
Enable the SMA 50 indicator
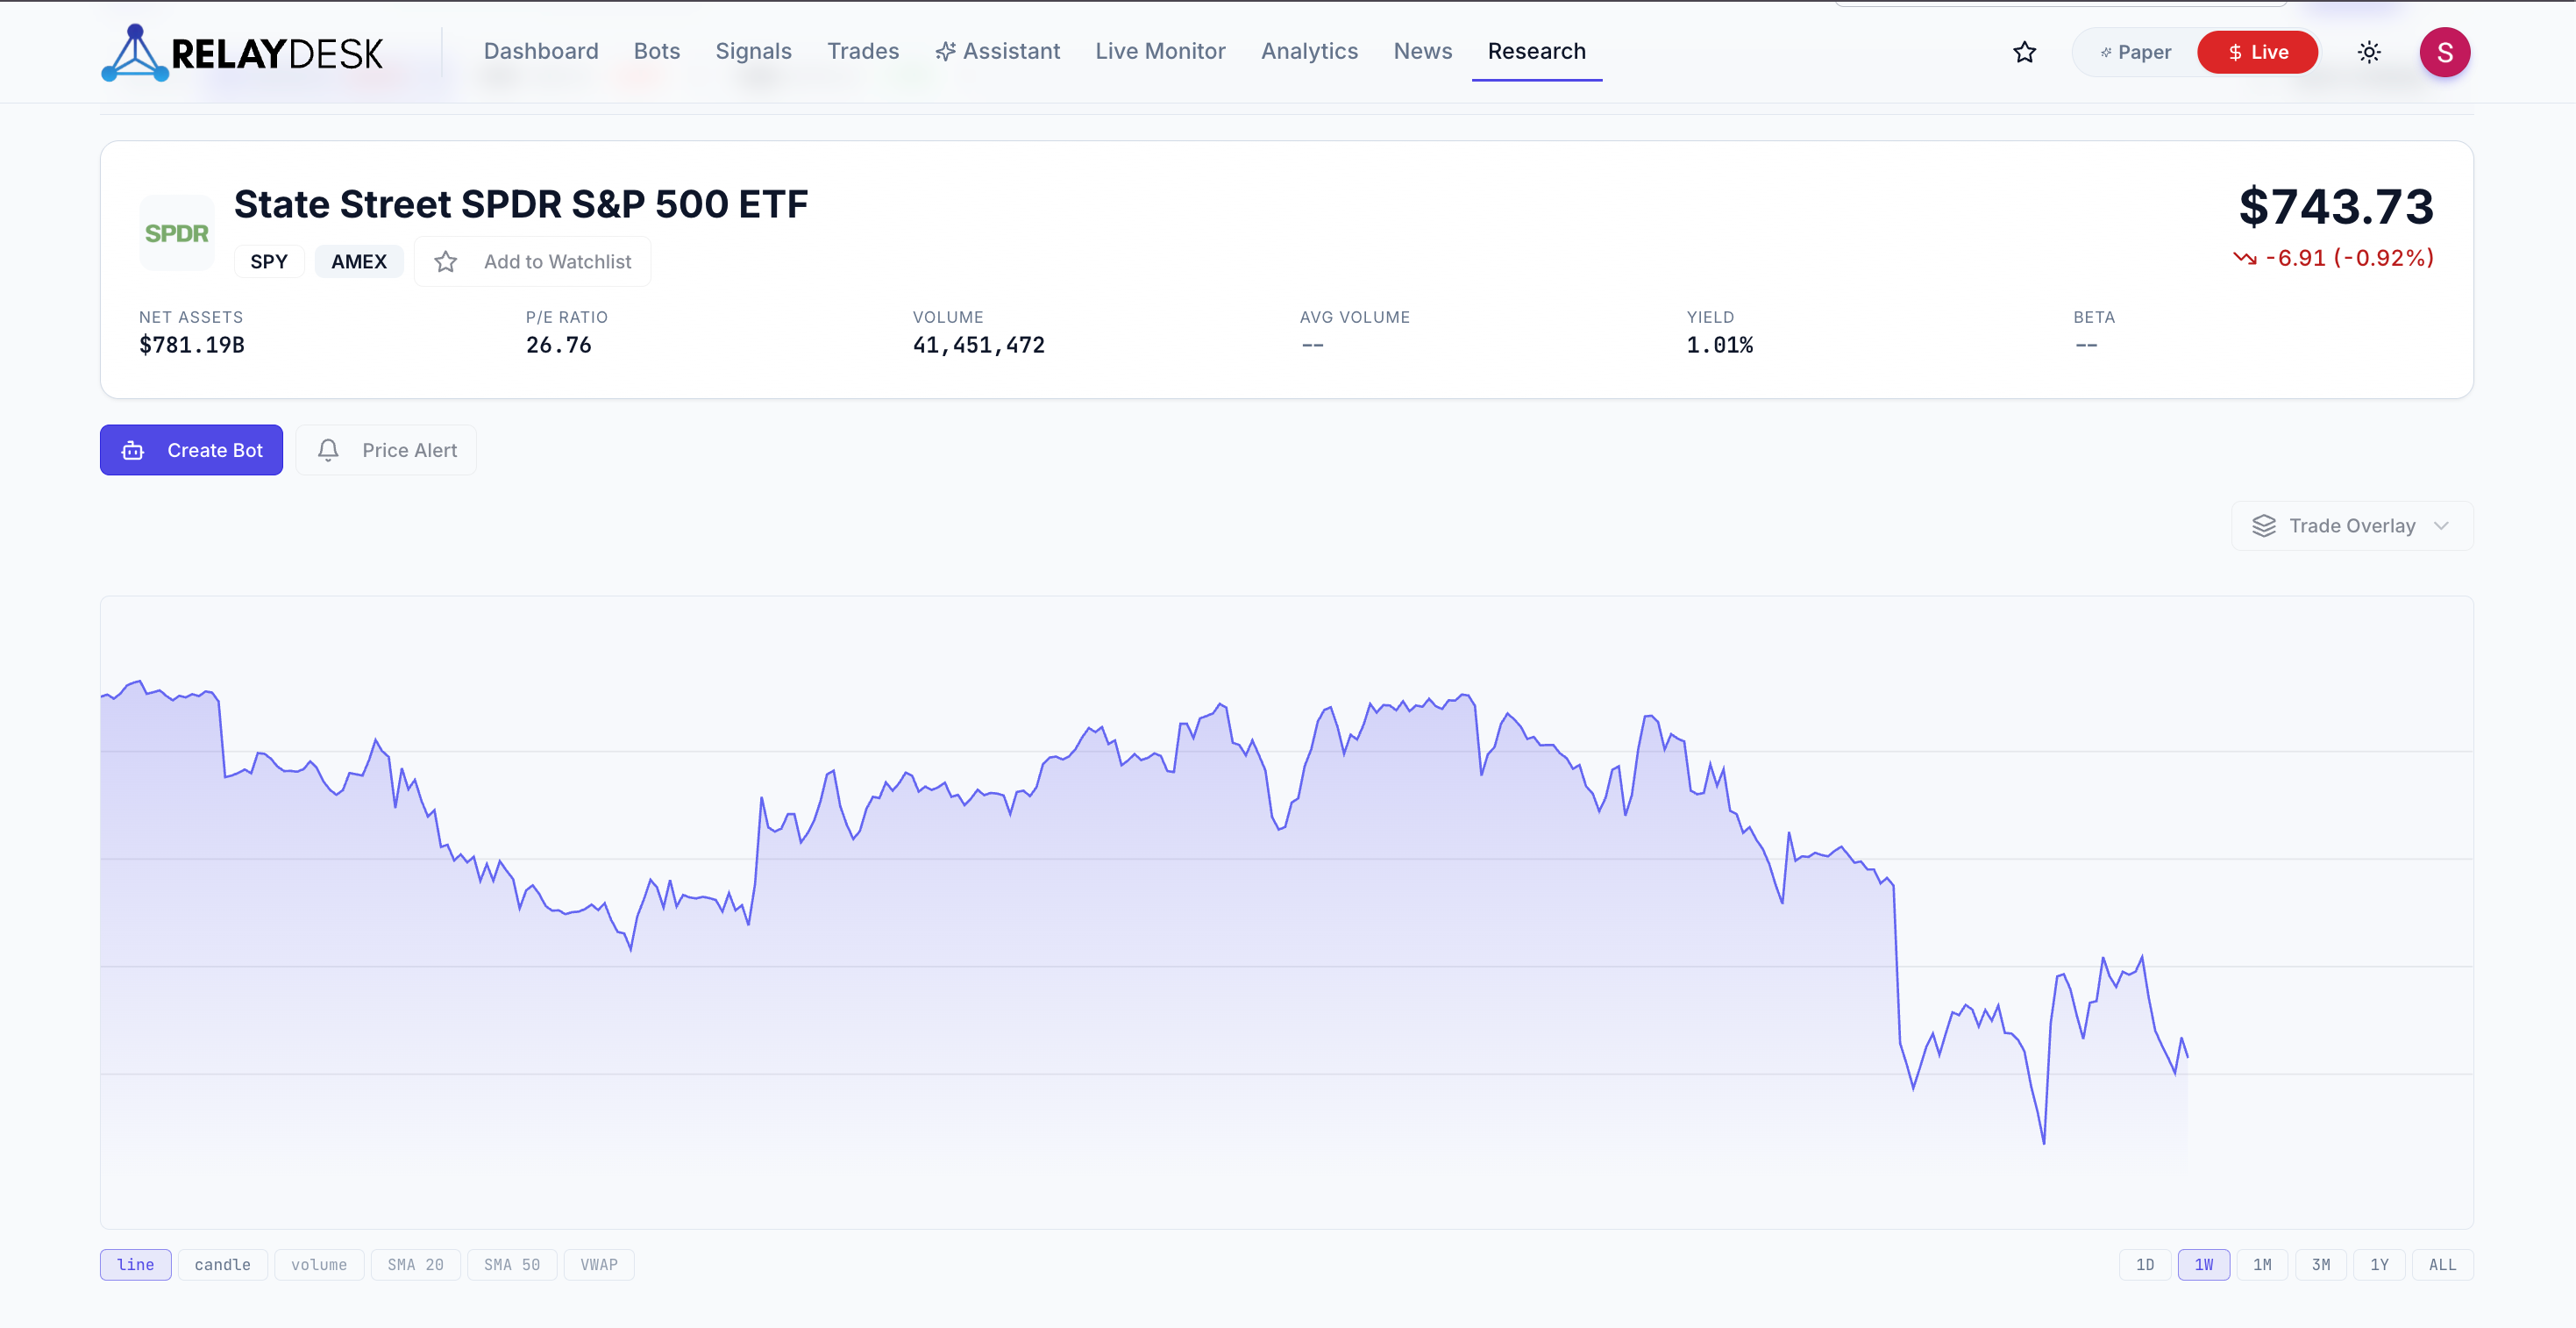pyautogui.click(x=512, y=1264)
